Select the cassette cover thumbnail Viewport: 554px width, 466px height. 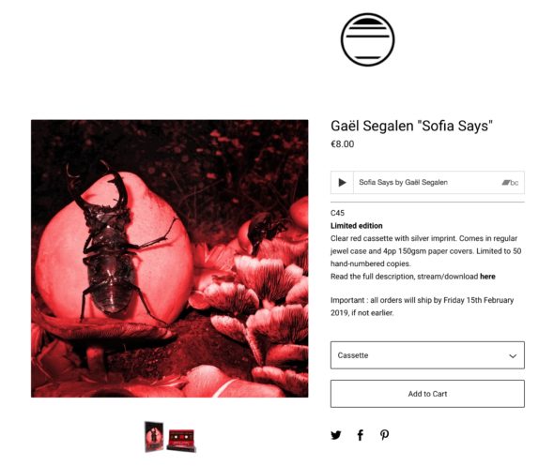[x=154, y=436]
